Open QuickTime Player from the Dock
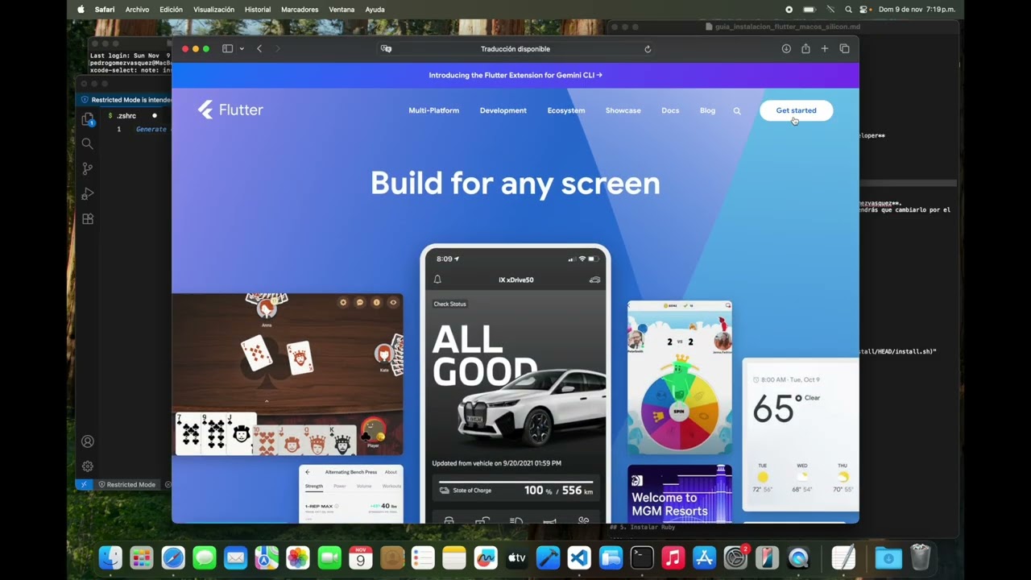This screenshot has width=1031, height=580. pos(798,557)
